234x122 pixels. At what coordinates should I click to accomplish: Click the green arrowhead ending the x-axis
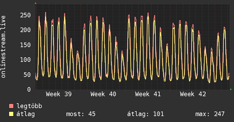click(231, 89)
